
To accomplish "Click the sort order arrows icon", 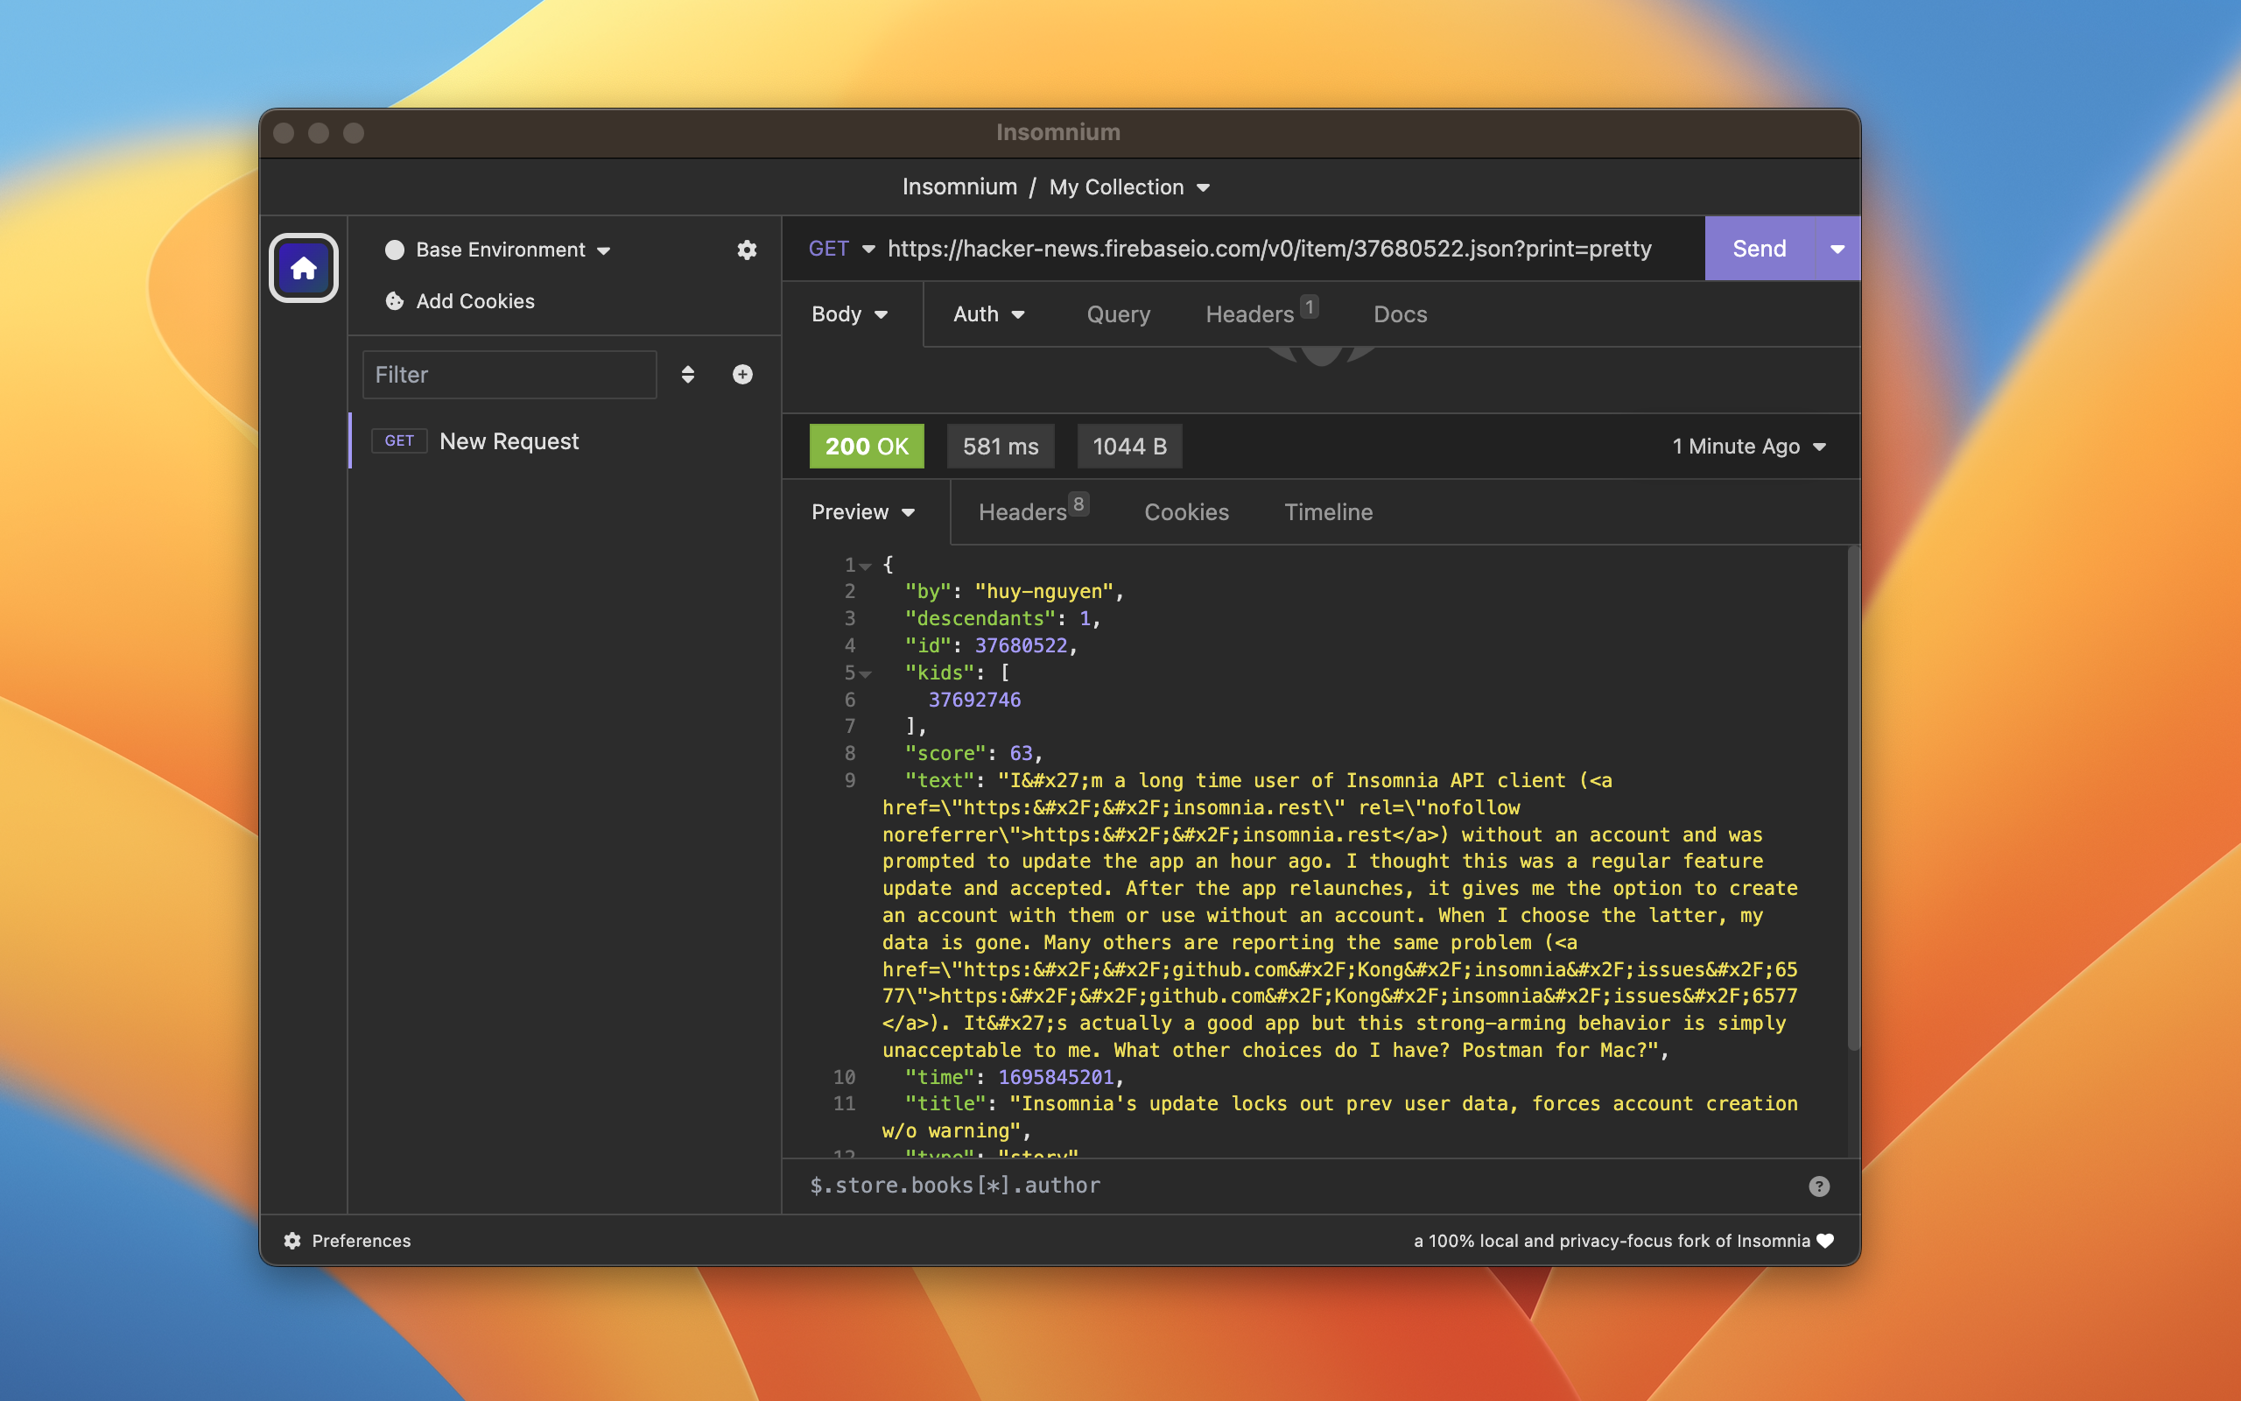I will tap(687, 375).
